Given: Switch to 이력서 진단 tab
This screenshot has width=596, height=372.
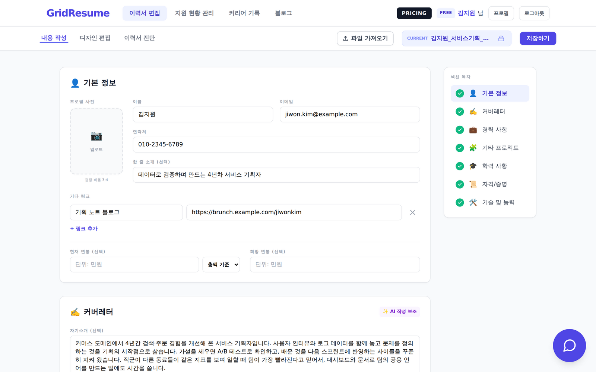Looking at the screenshot, I should (x=140, y=38).
